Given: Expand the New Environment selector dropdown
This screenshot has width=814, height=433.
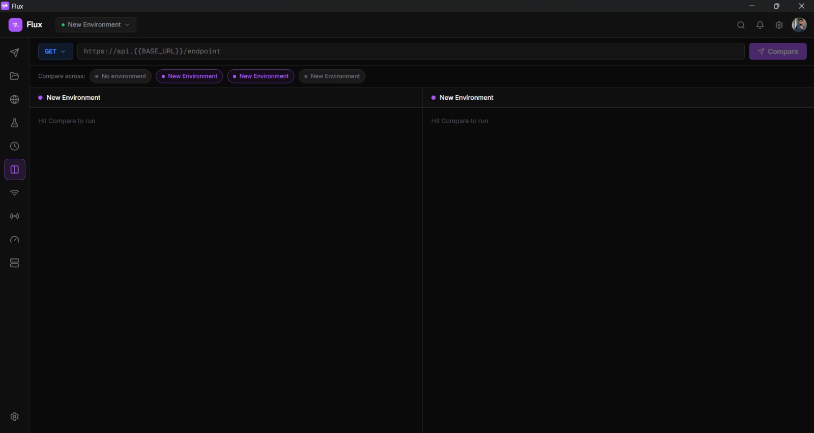Looking at the screenshot, I should click(x=96, y=24).
